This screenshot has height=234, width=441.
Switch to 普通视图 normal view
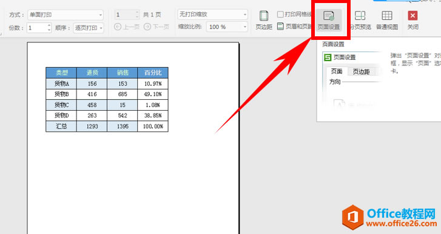tap(387, 20)
